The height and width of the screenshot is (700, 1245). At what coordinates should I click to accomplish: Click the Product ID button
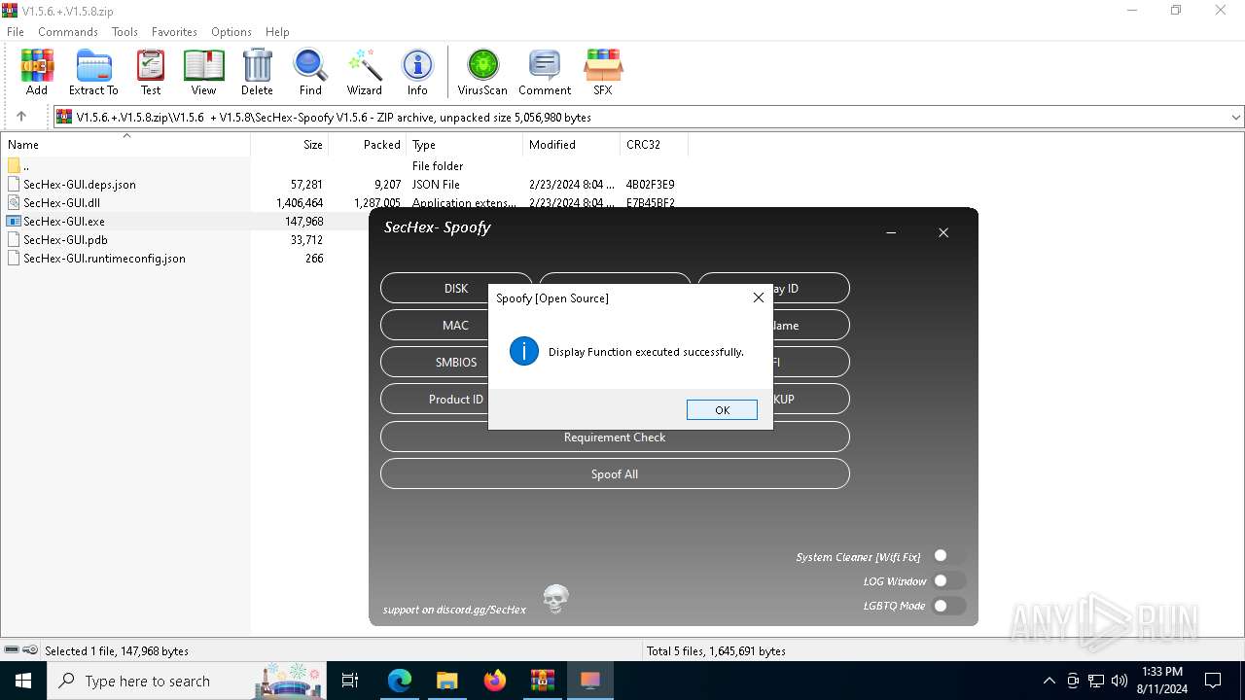[x=456, y=400]
